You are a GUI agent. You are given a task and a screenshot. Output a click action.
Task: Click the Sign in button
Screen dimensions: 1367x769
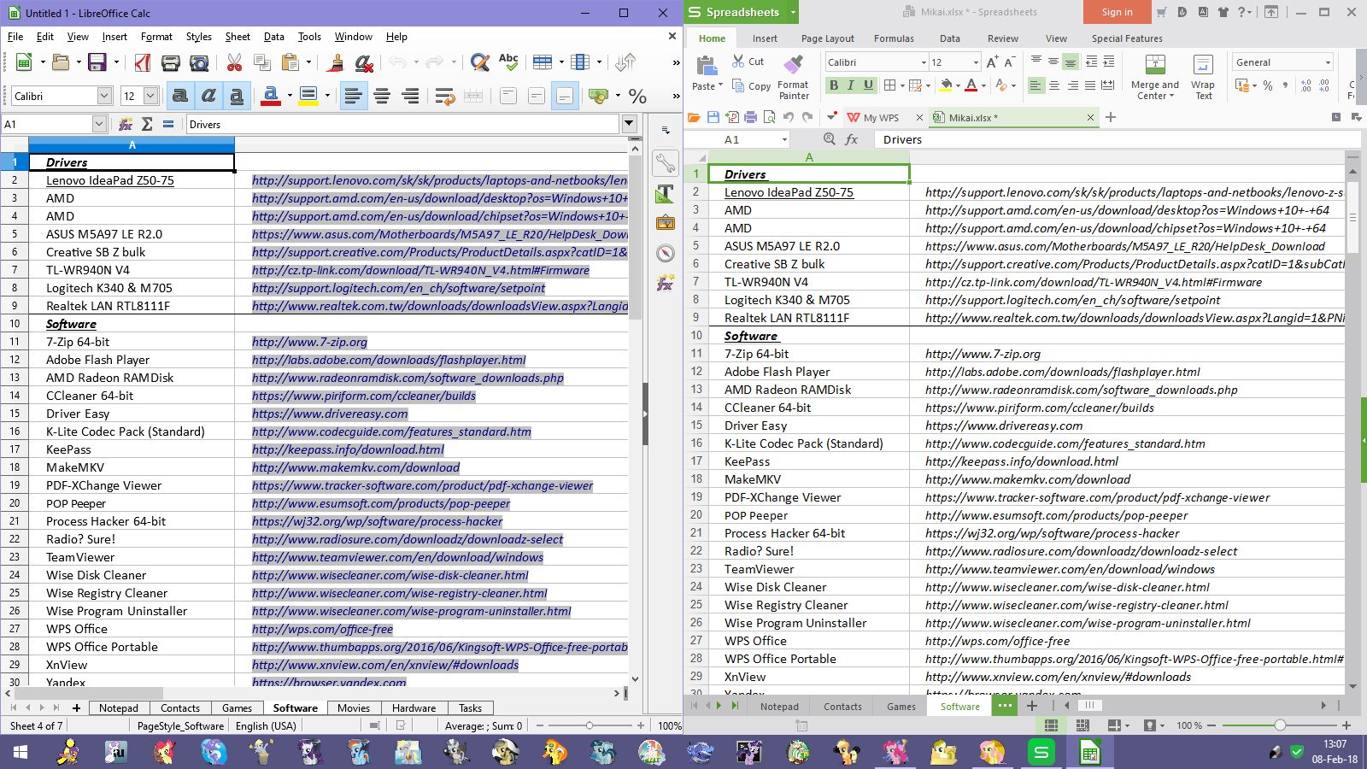click(1117, 12)
